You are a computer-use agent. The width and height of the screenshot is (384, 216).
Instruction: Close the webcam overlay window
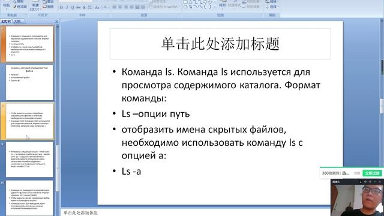click(x=380, y=182)
